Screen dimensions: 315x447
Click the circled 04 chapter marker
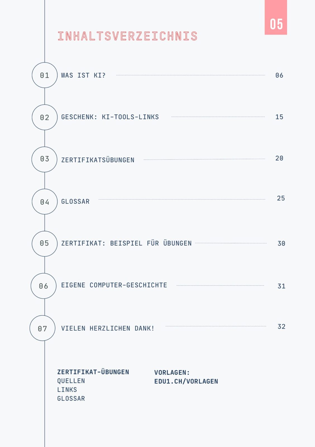45,202
